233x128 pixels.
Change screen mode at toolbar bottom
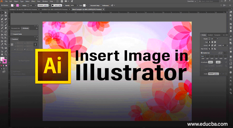pyautogui.click(x=4, y=72)
